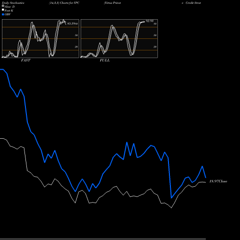Image resolution: width=240 pixels, height=240 pixels.
Task: Select the "Slow D" legend label
Action: click(x=10, y=7)
